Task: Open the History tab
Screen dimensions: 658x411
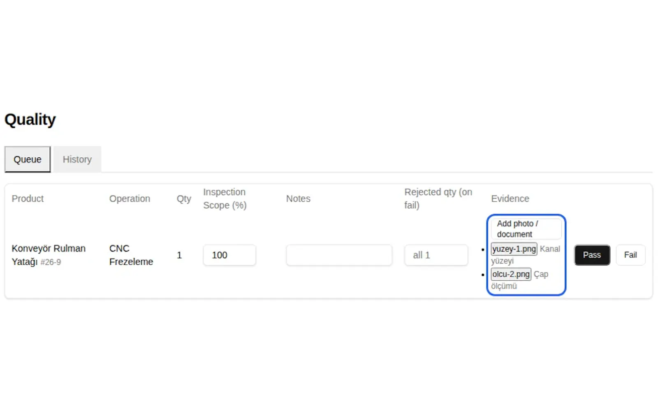Action: click(x=77, y=159)
